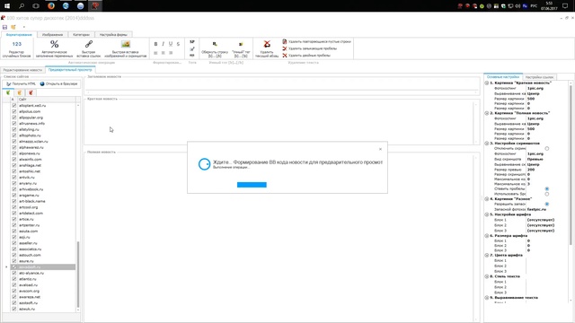Open the Firefox taskbar icon
Screen dimensions: 575x323
pos(51,6)
